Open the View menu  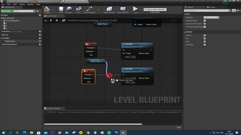click(15, 4)
